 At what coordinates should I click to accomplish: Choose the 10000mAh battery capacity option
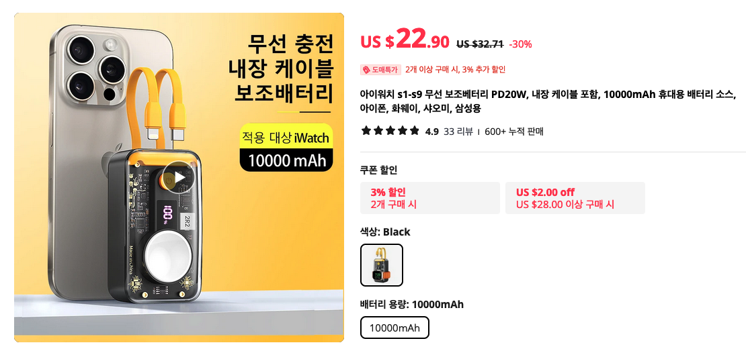click(x=395, y=328)
